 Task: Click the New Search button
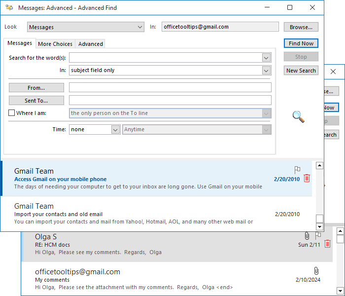(x=301, y=71)
